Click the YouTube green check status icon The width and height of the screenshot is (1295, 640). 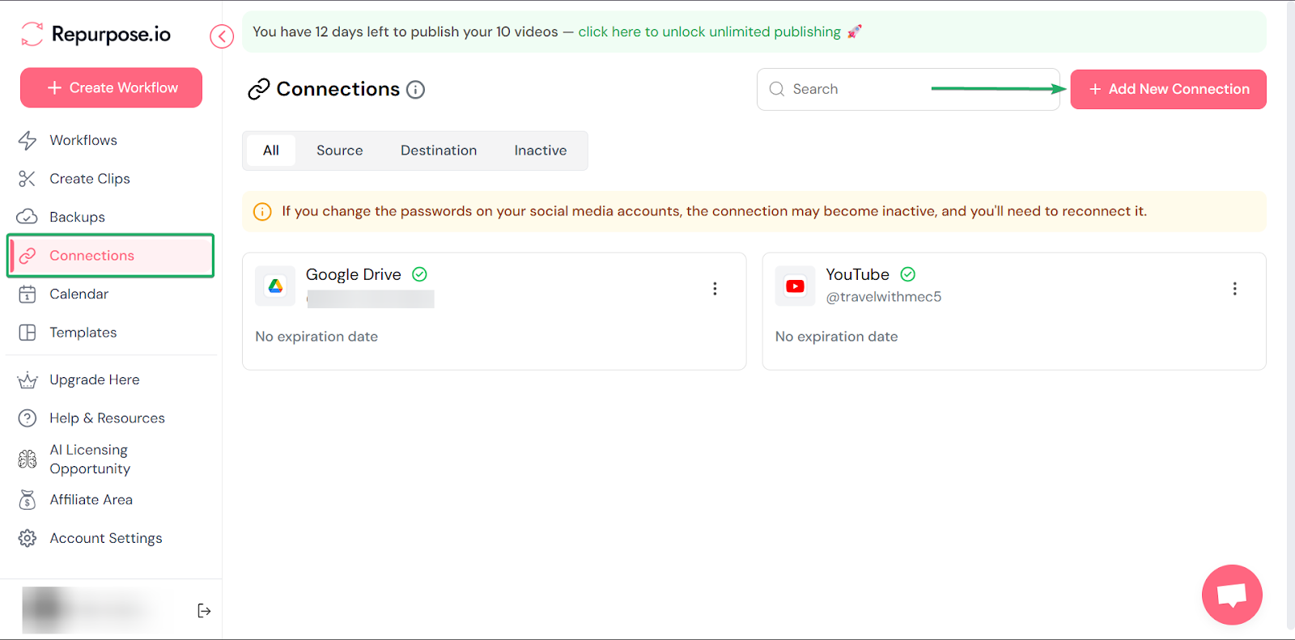point(908,274)
